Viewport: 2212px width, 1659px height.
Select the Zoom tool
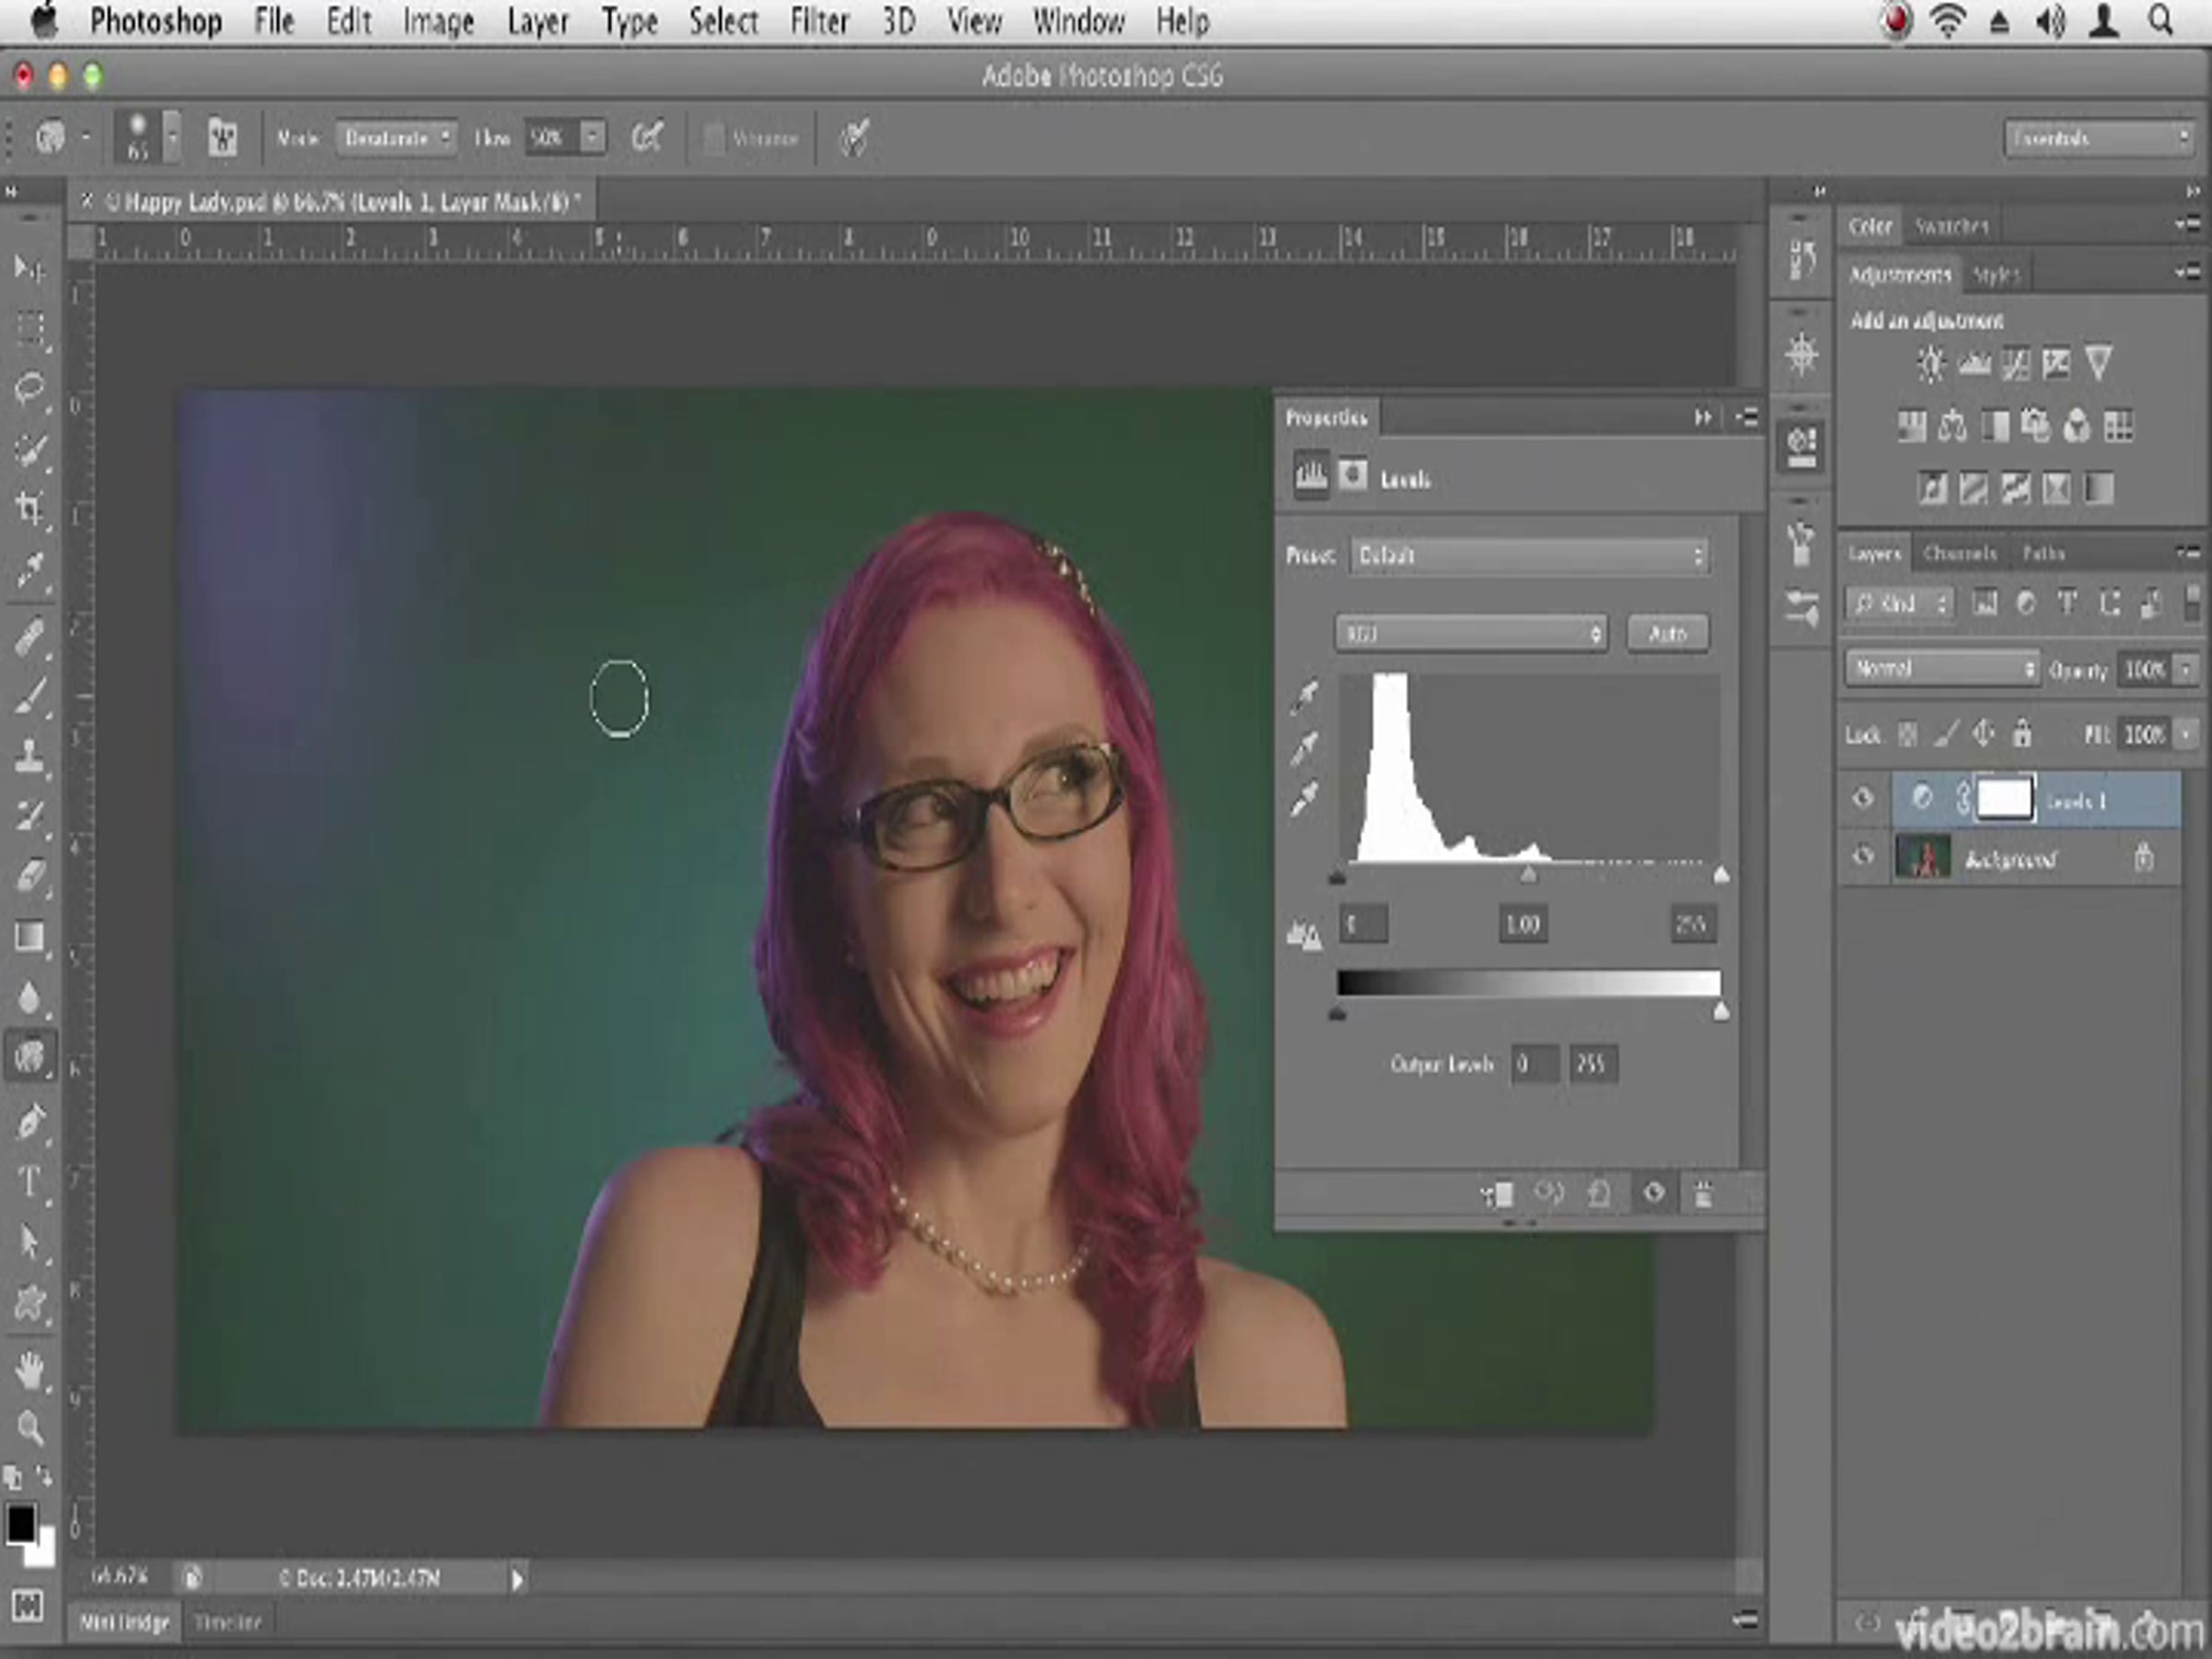pyautogui.click(x=29, y=1428)
